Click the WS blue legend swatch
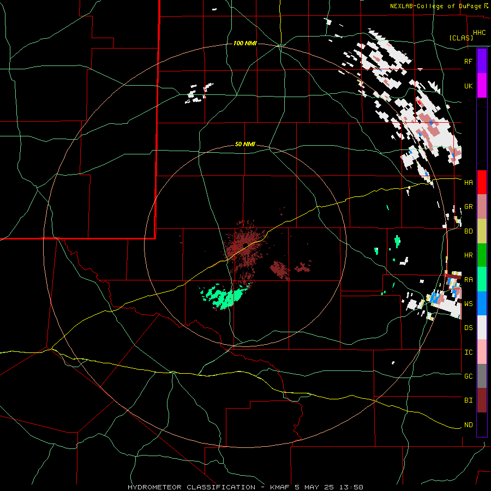Image resolution: width=491 pixels, height=491 pixels. pos(482,303)
